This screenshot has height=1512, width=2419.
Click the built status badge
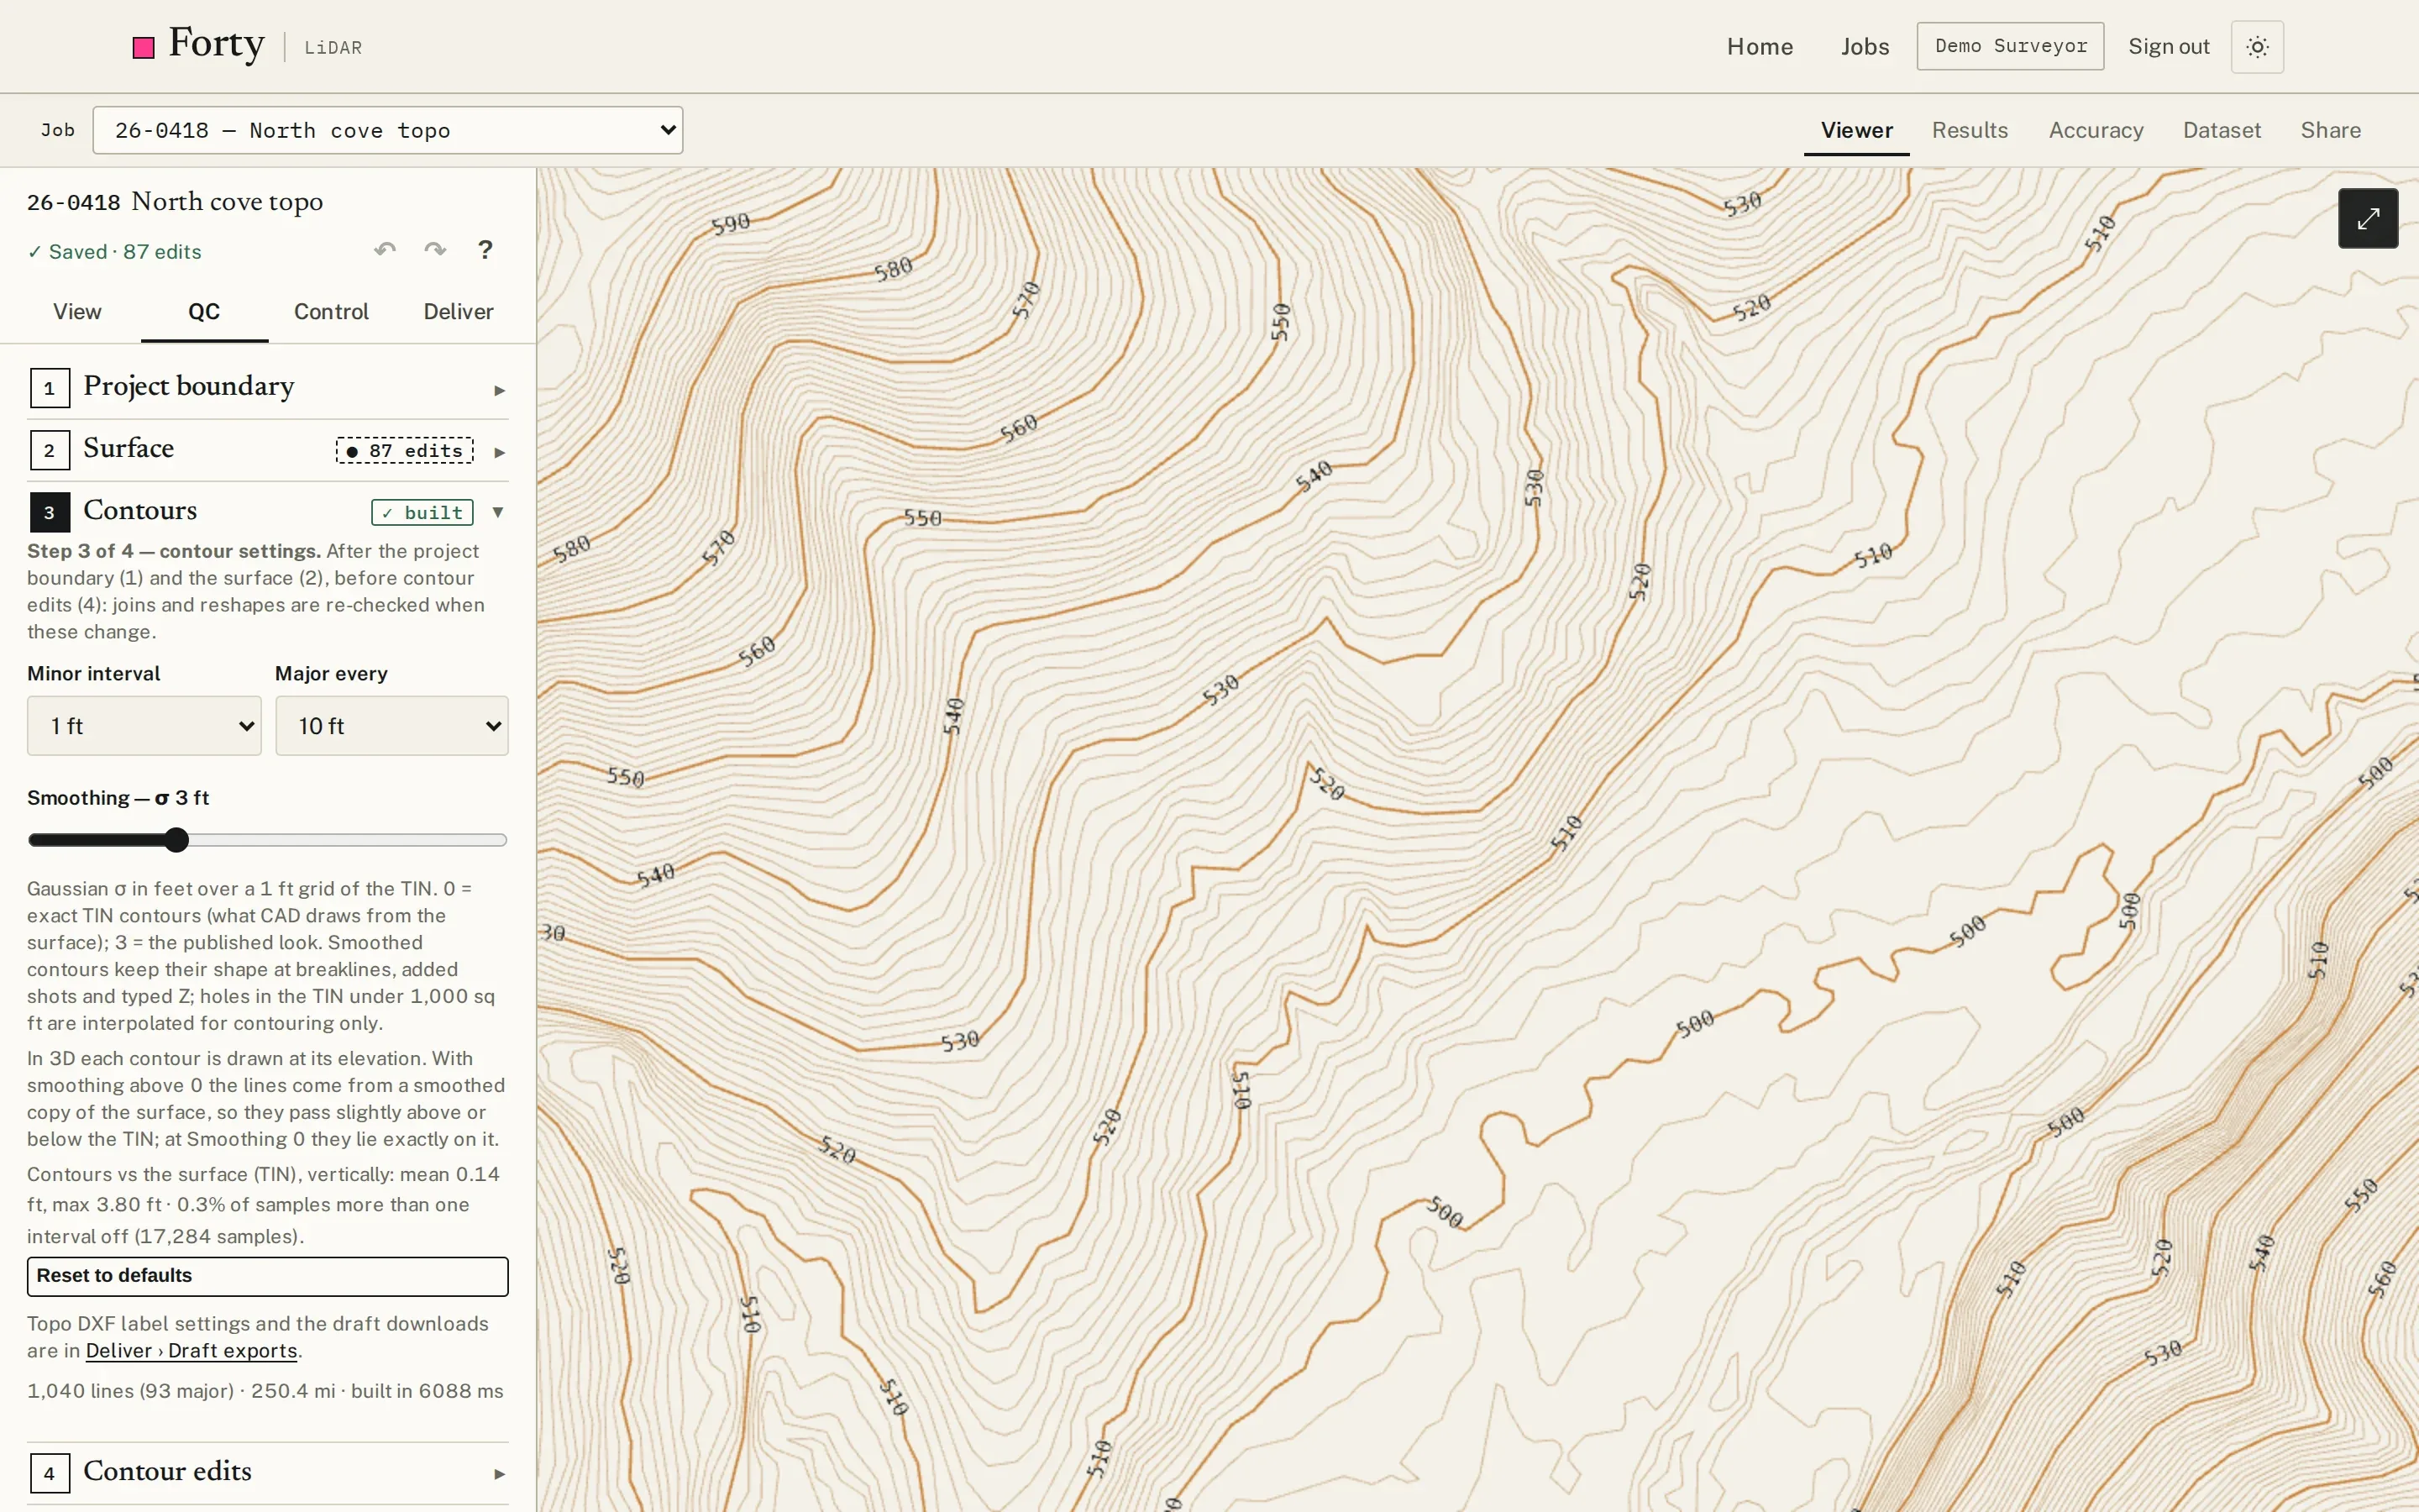(422, 513)
